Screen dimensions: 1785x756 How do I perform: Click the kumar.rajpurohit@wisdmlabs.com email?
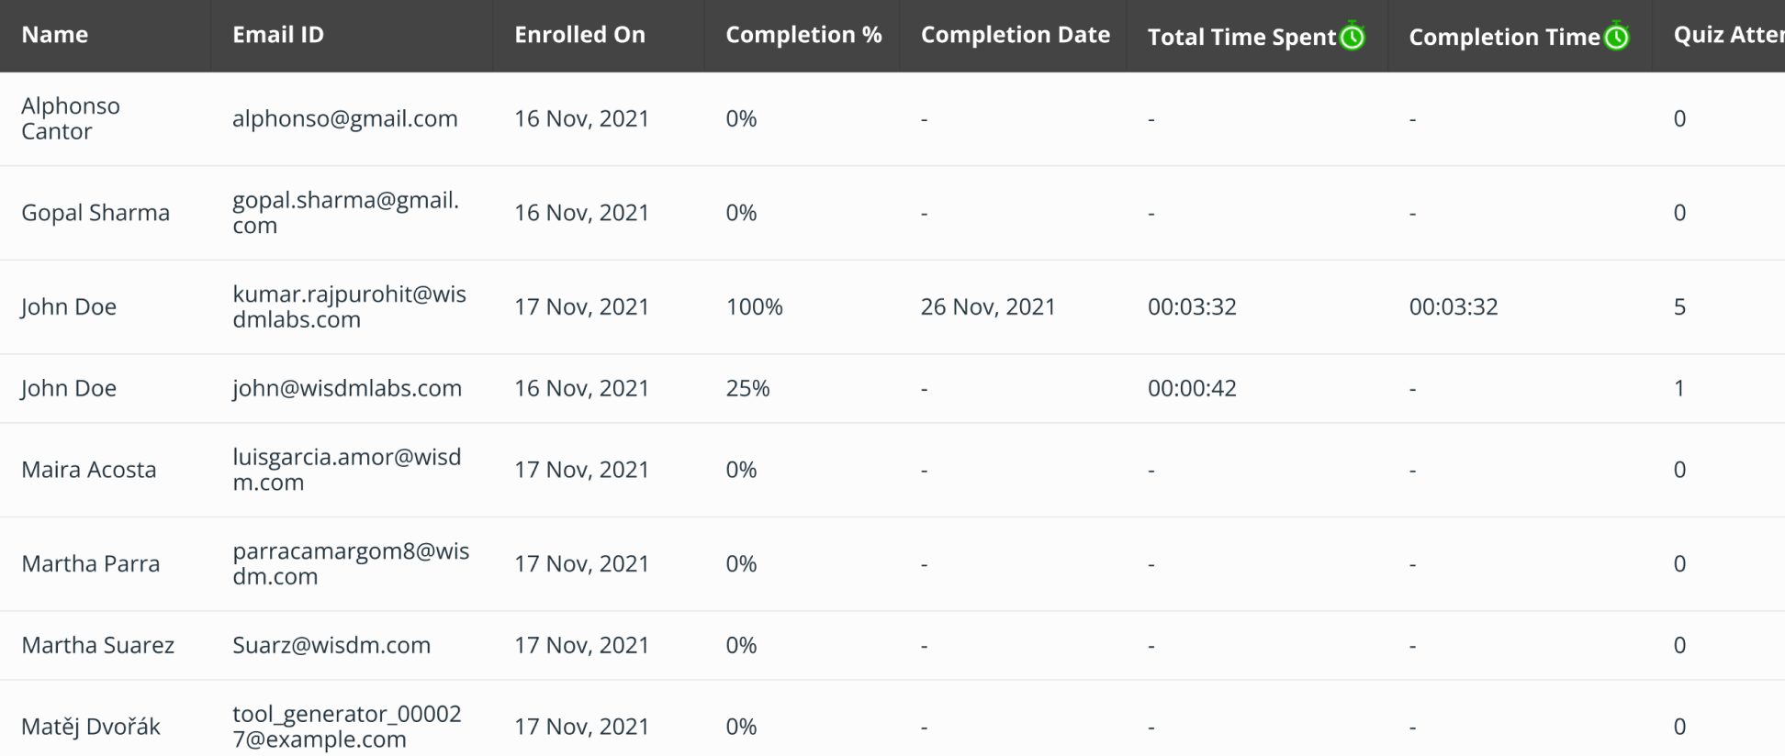tap(349, 306)
